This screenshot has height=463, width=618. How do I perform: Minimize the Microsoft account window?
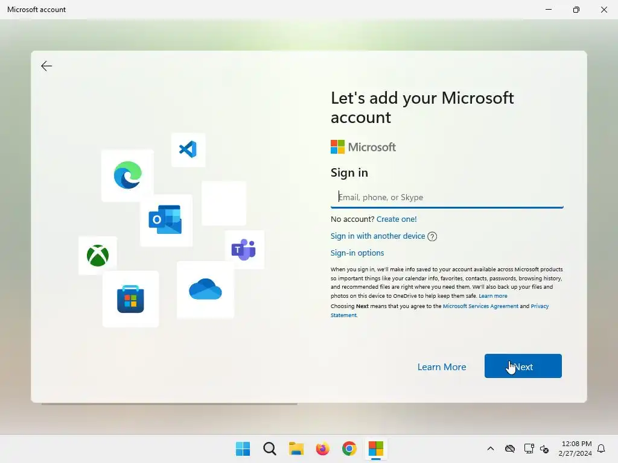(x=549, y=10)
